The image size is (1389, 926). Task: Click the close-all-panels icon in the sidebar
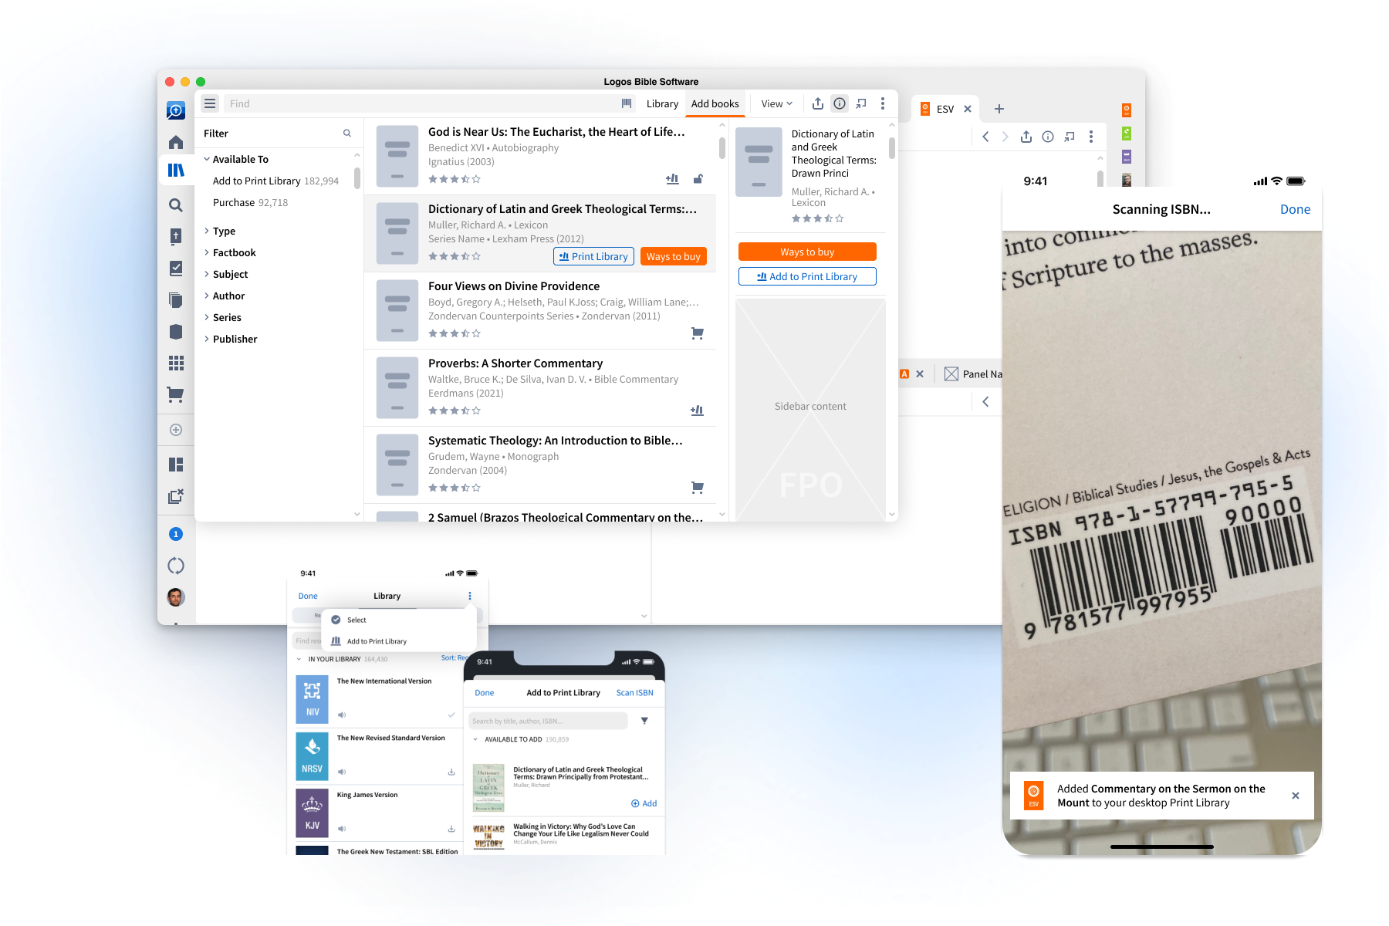coord(176,496)
